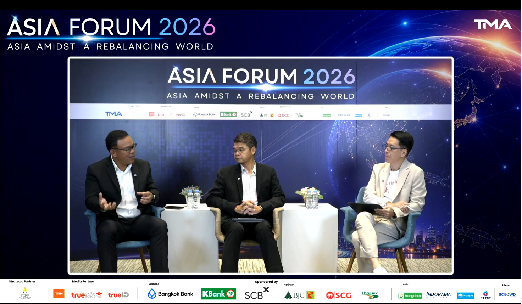Click the TMA logo in the top-right corner
Image resolution: width=522 pixels, height=304 pixels.
pyautogui.click(x=493, y=24)
